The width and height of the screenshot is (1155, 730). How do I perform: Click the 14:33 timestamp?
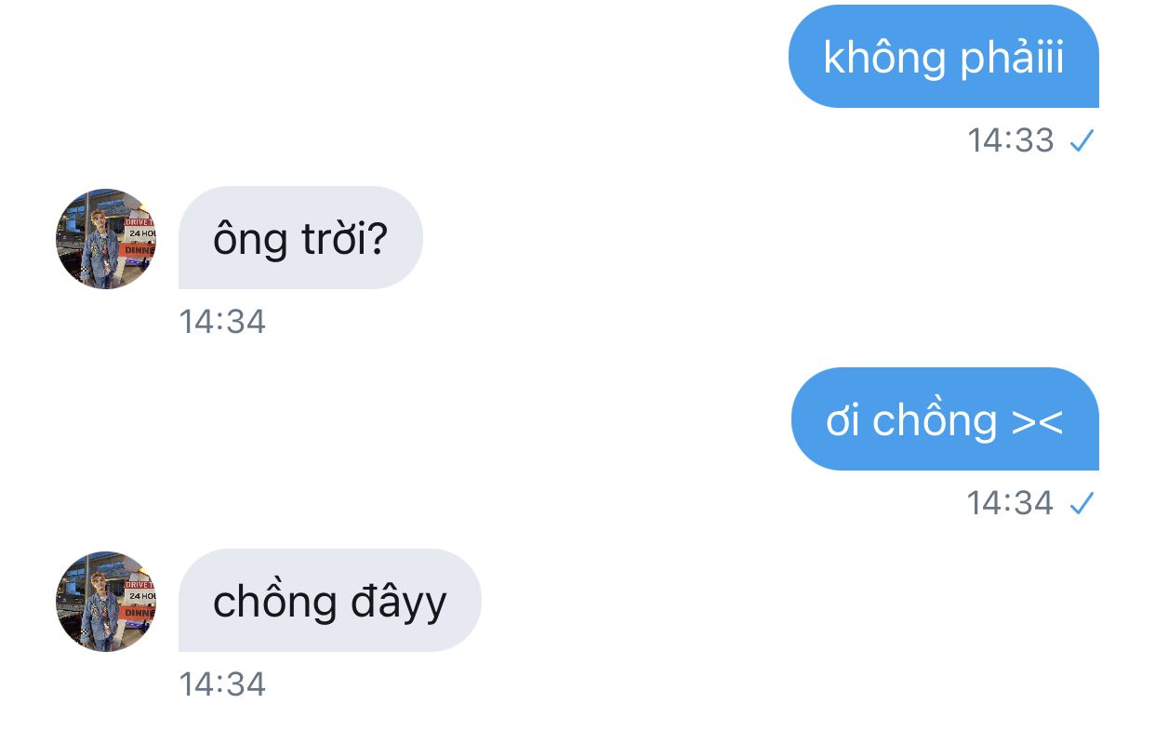[x=1011, y=140]
